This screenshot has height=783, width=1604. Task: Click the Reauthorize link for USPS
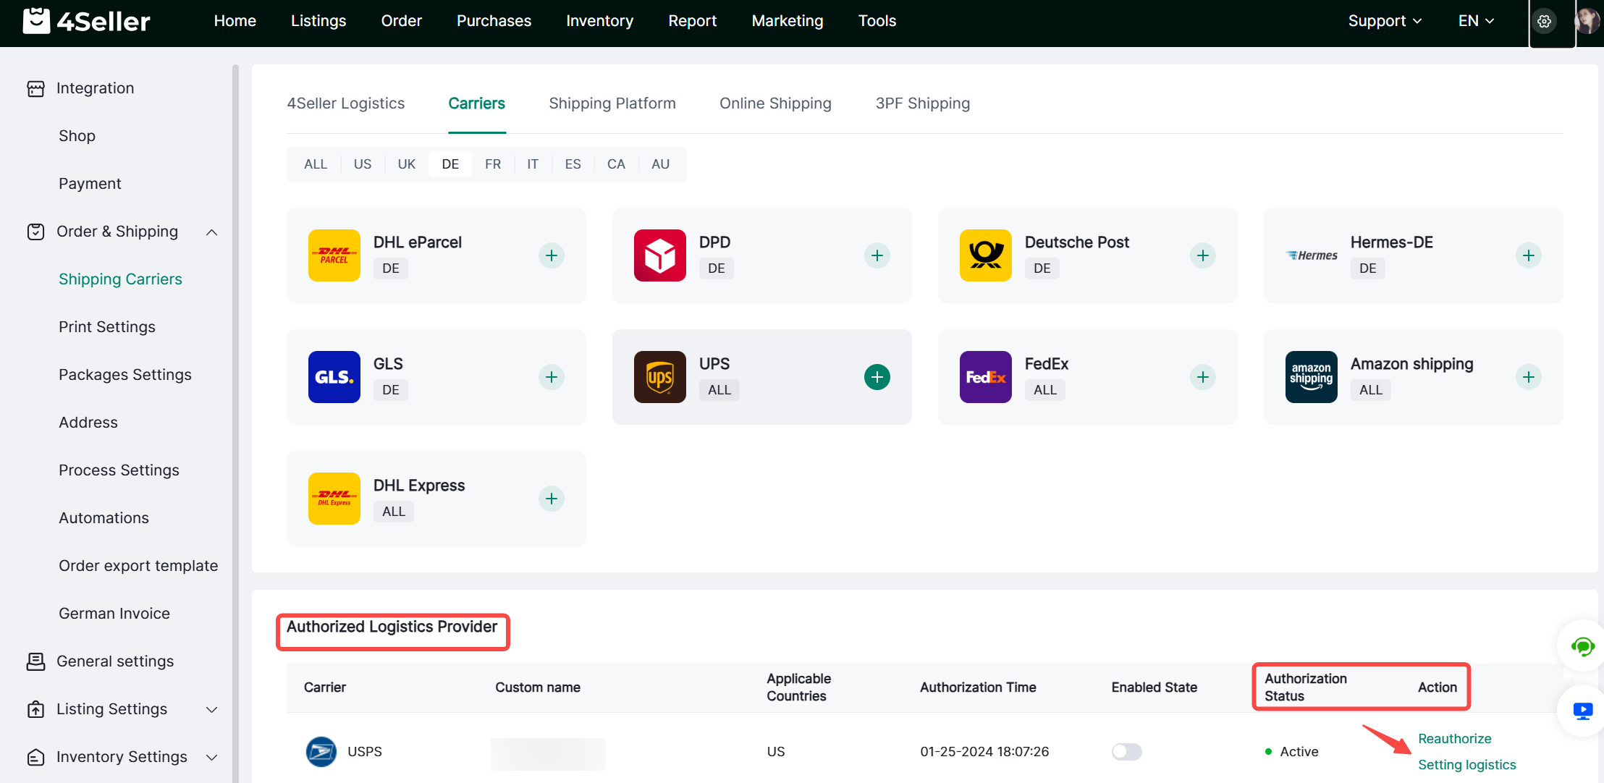(1454, 739)
